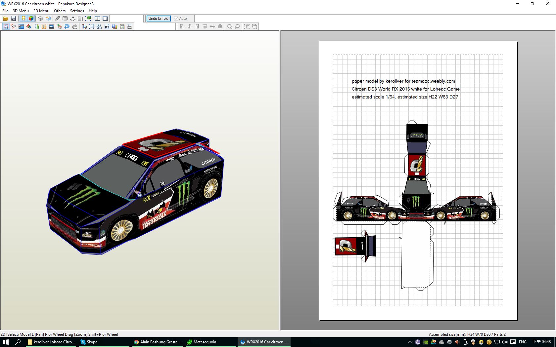Open the Settings menu
Viewport: 556px width, 347px height.
(77, 11)
